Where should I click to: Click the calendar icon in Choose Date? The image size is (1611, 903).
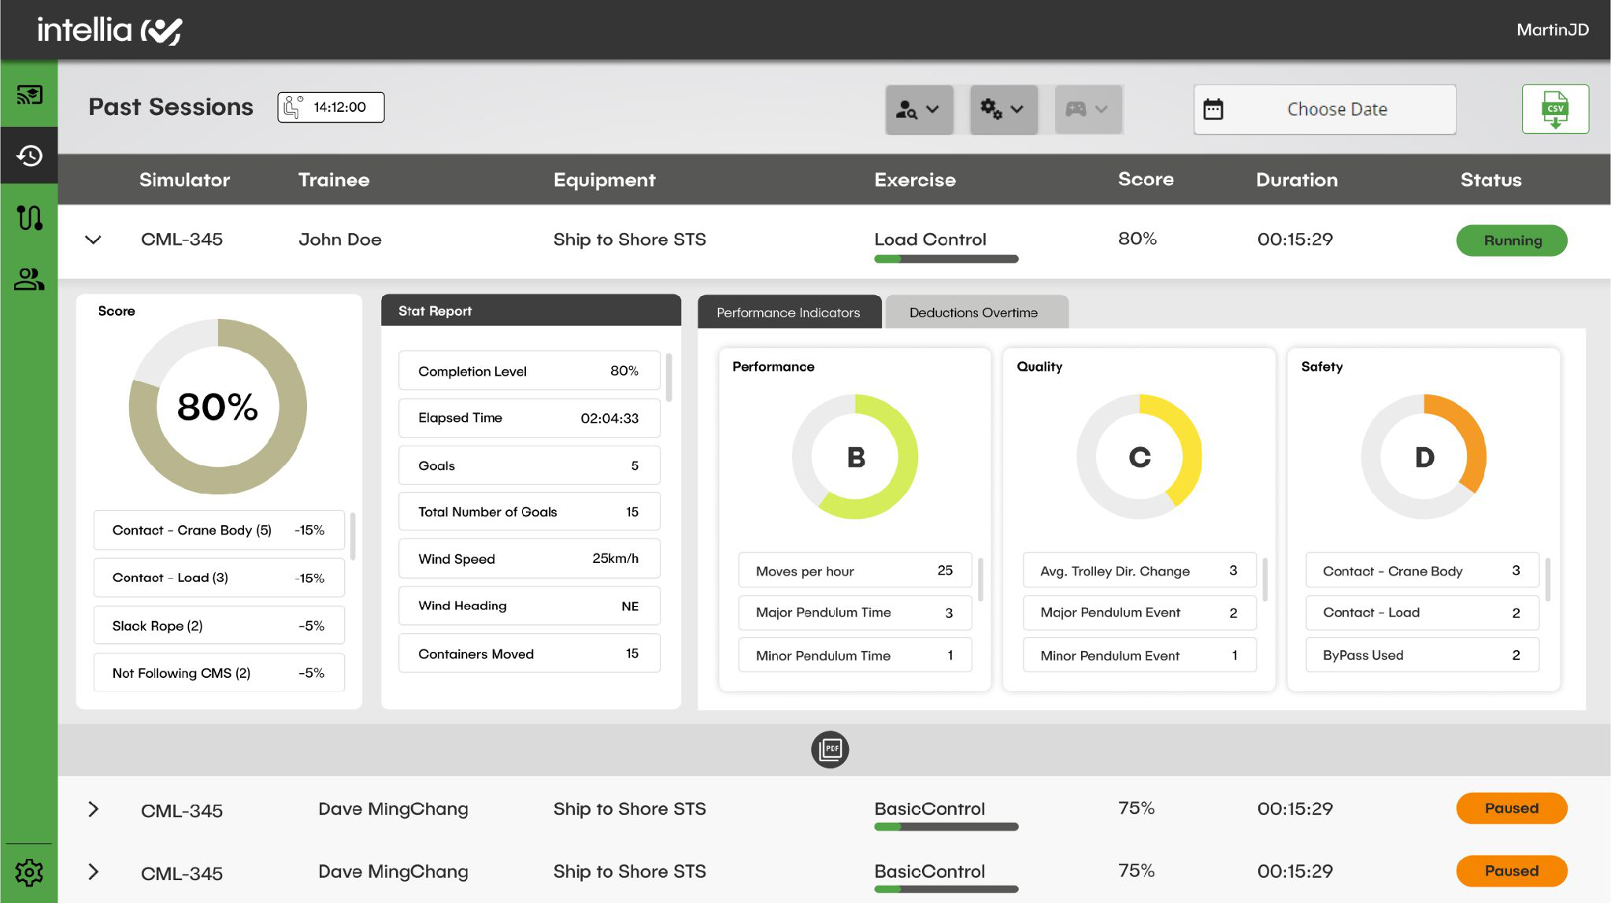1213,109
